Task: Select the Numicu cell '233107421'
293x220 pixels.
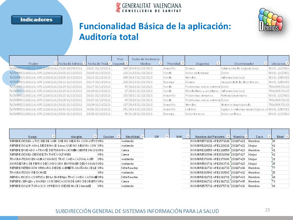Action: pos(239,141)
